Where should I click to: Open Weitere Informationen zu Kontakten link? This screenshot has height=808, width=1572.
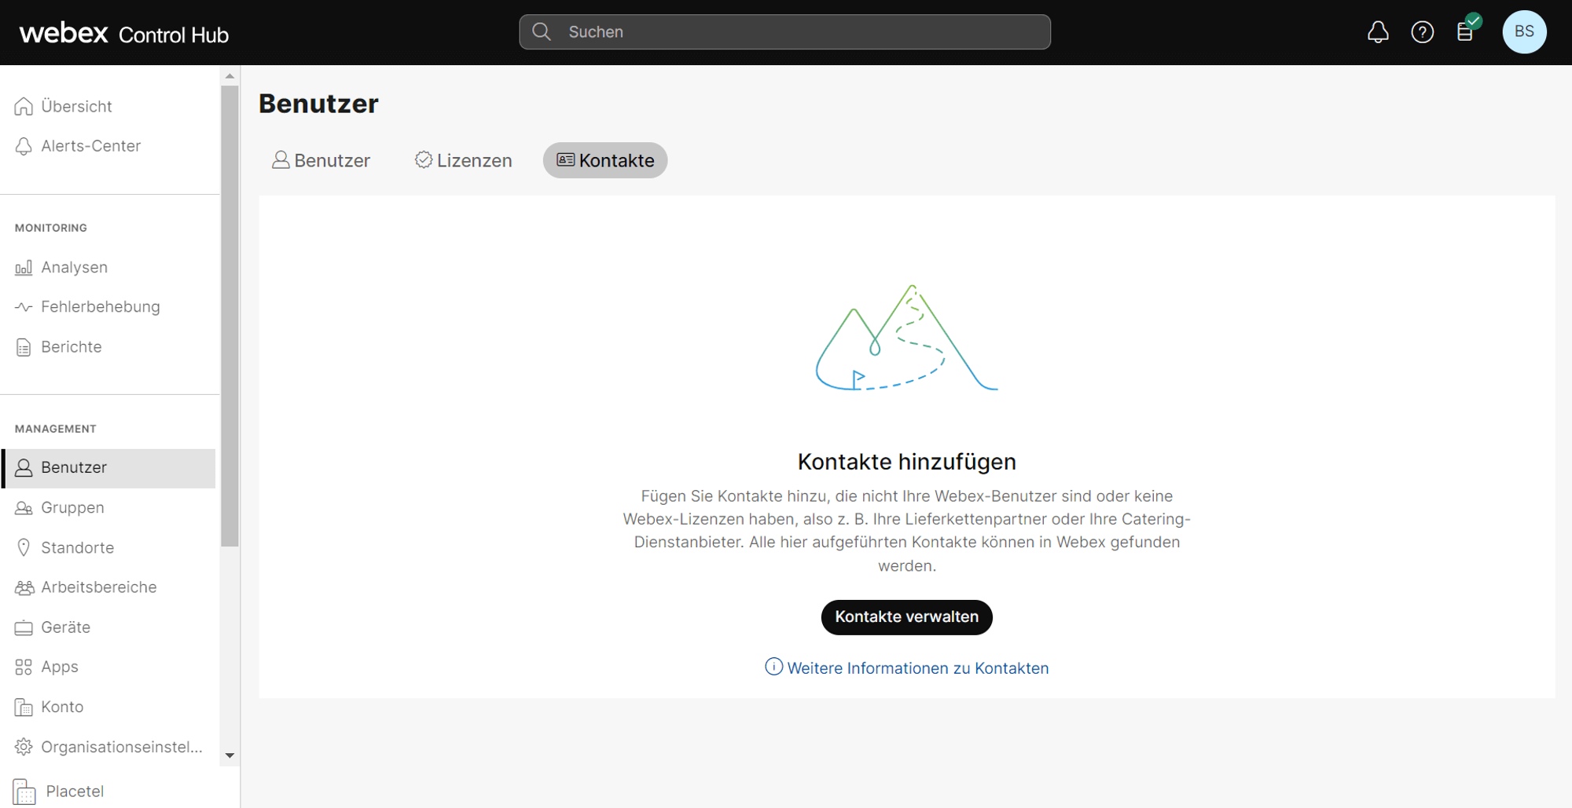(917, 668)
